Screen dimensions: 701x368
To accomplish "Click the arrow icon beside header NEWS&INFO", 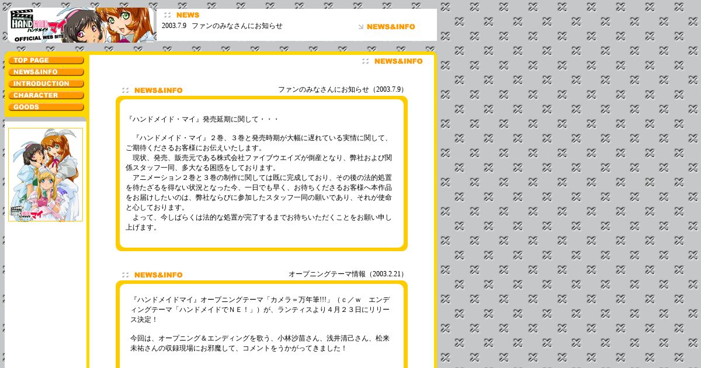I will coord(361,27).
